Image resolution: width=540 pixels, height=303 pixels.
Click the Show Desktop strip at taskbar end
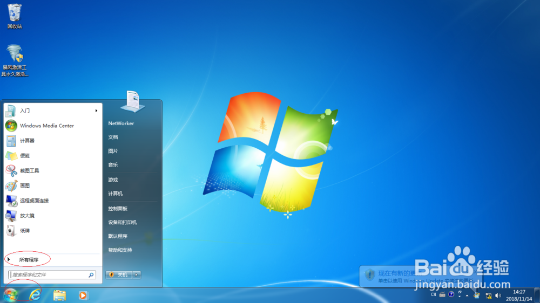pyautogui.click(x=537, y=295)
